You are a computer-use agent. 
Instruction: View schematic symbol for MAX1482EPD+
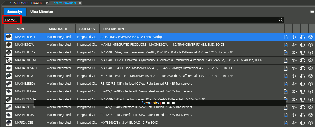(294, 107)
